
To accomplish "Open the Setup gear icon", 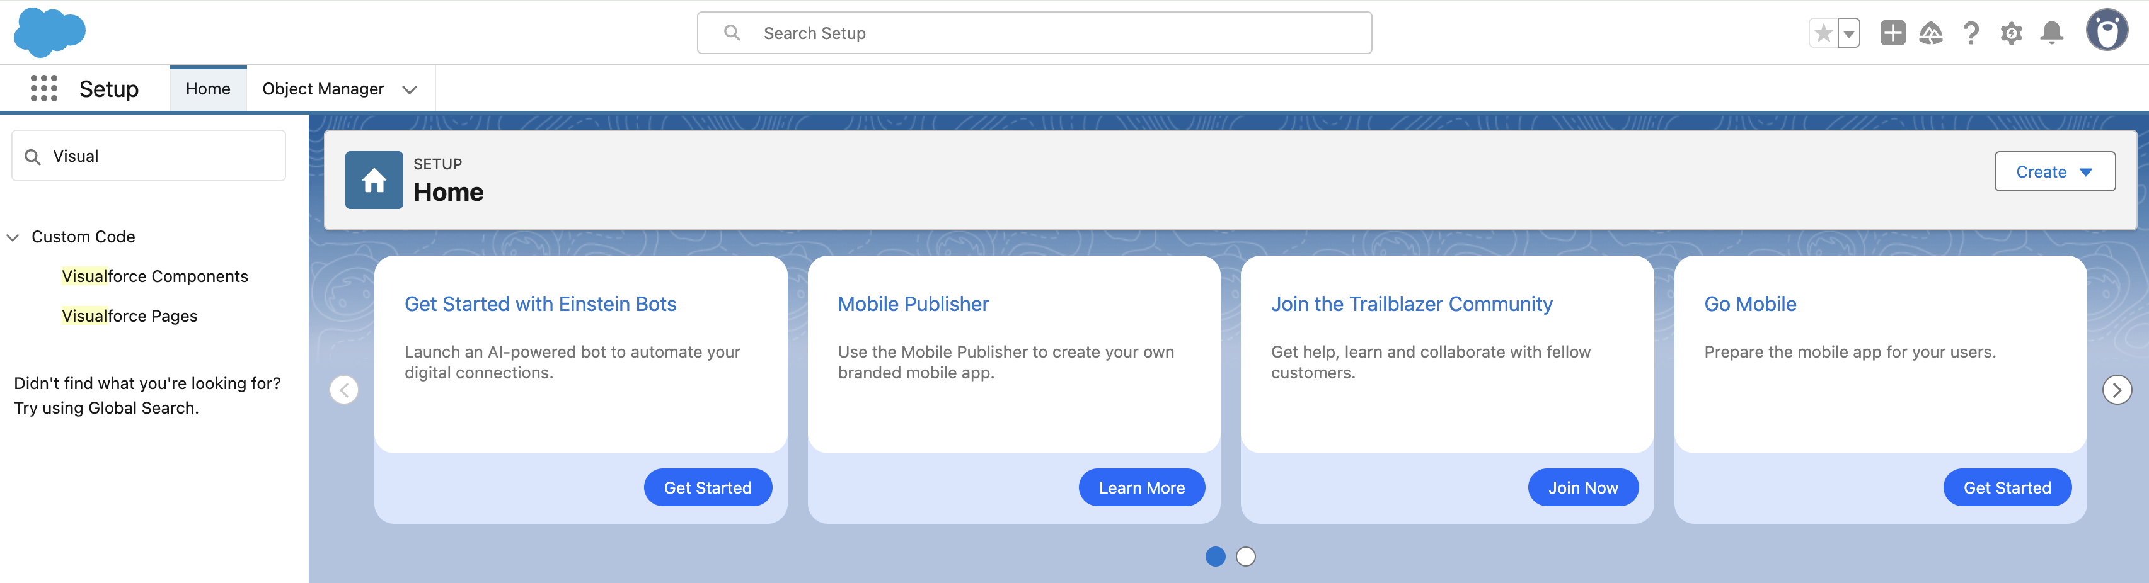I will 2012,33.
